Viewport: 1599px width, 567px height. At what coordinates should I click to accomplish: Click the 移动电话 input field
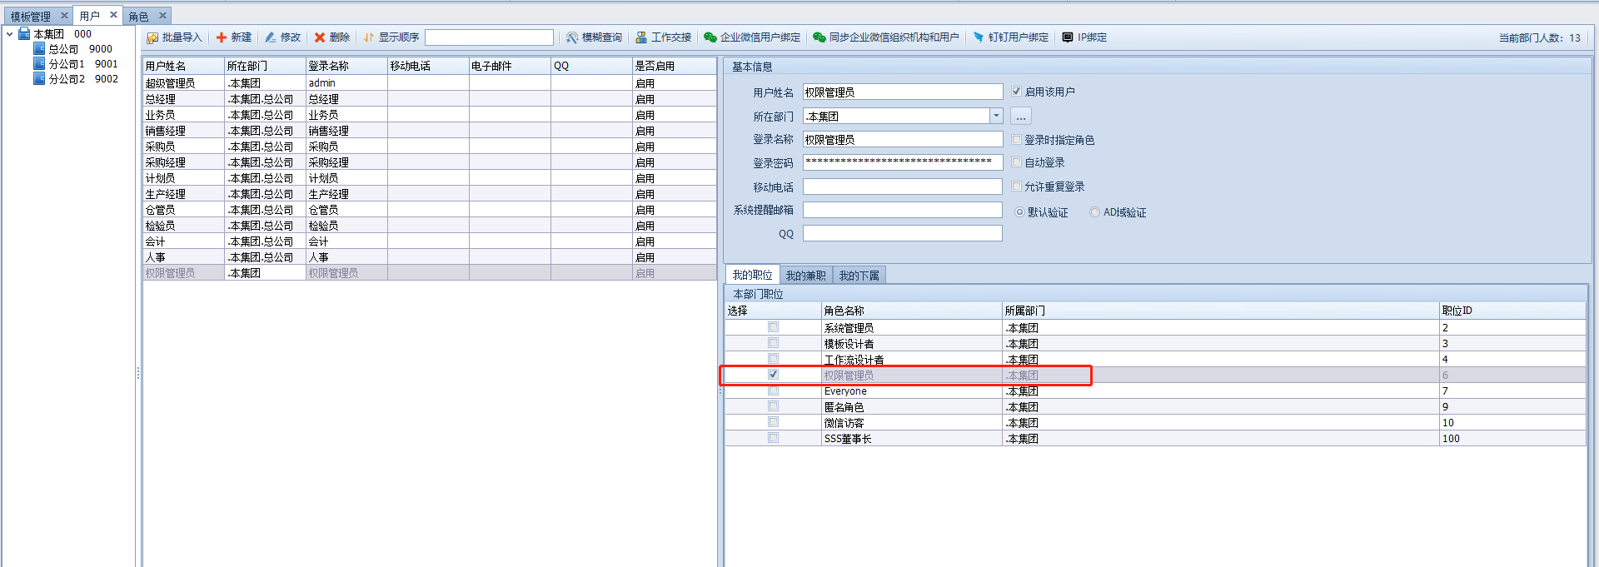pyautogui.click(x=902, y=187)
